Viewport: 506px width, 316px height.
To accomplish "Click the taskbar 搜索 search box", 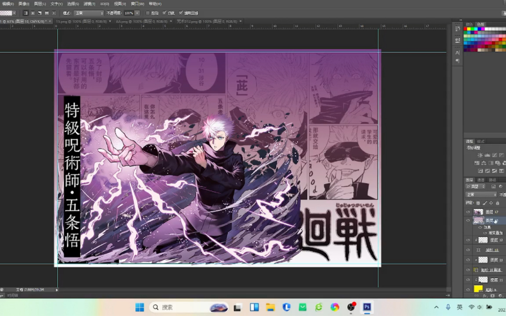I will (x=189, y=307).
